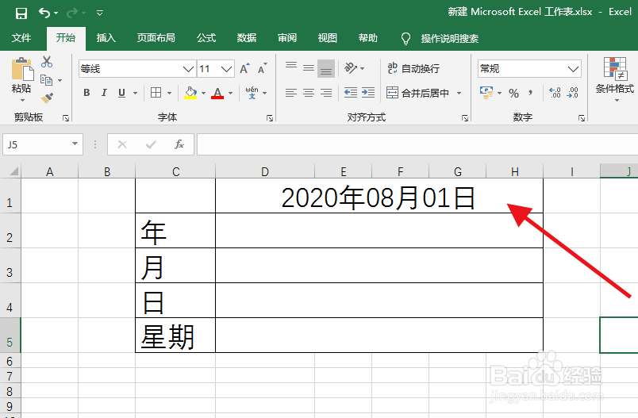
Task: Expand the 粘贴 paste options arrow
Action: 22,100
